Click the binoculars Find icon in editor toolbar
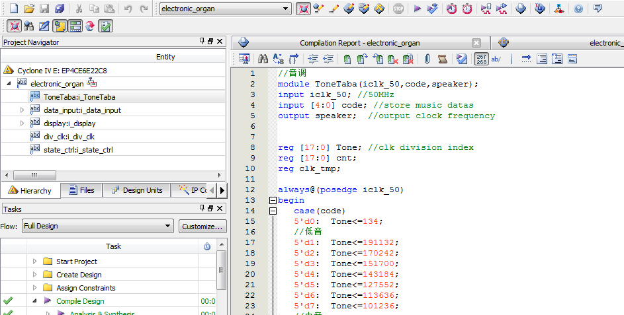This screenshot has width=624, height=315. pos(263,59)
